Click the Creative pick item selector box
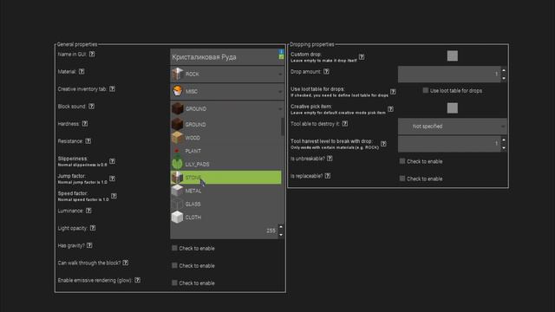Viewport: 555px width, 312px height. 453,108
